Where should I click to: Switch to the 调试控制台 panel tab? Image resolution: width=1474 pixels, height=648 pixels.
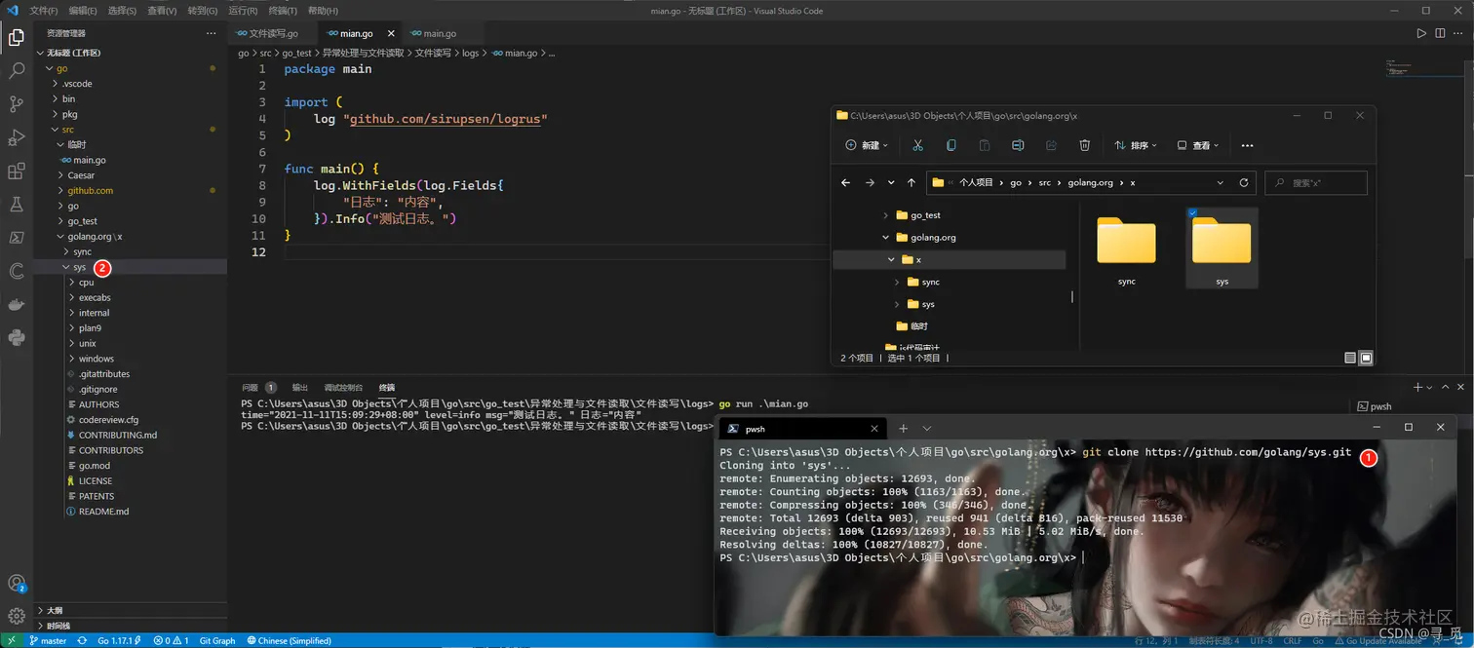[343, 387]
